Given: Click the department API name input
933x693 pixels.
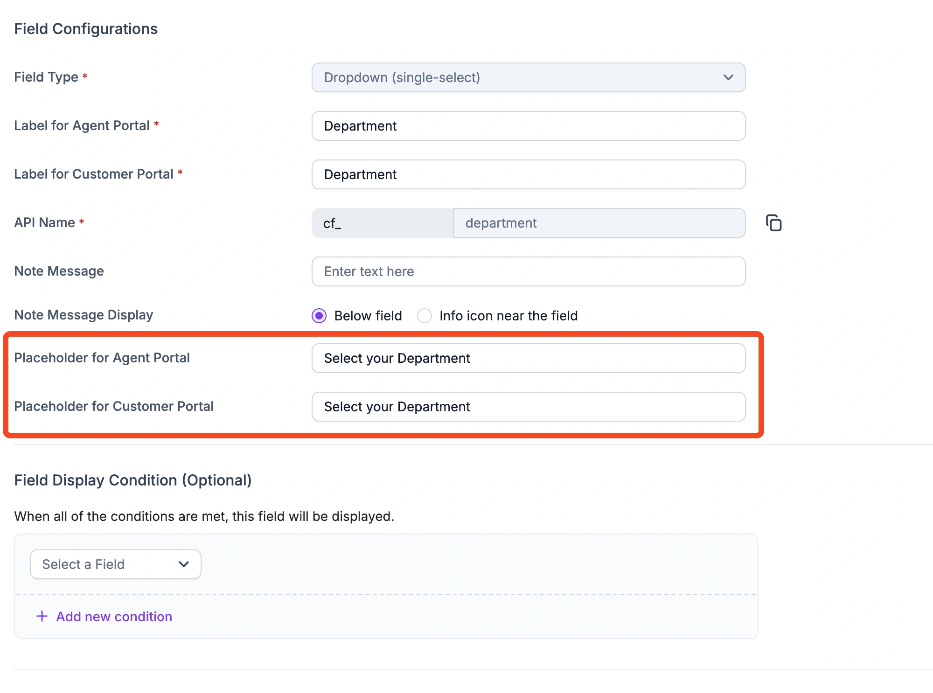Looking at the screenshot, I should (599, 223).
